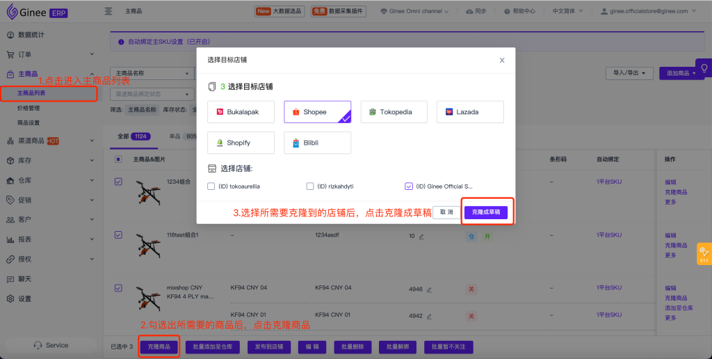Click the Ginee ERP logo
Screen dimensions: 712x359
pos(38,12)
